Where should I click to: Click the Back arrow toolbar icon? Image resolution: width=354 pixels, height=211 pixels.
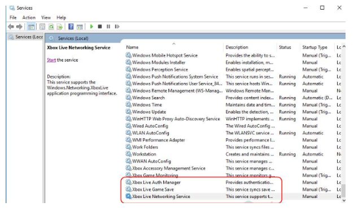[11, 27]
